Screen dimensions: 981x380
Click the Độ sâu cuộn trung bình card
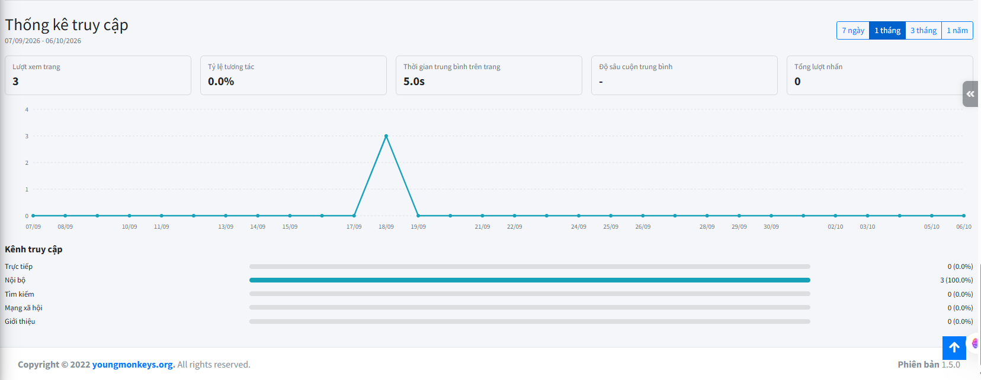click(684, 75)
